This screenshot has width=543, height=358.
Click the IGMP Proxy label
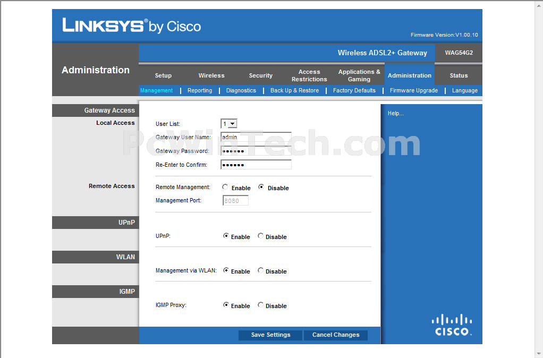[x=171, y=305]
